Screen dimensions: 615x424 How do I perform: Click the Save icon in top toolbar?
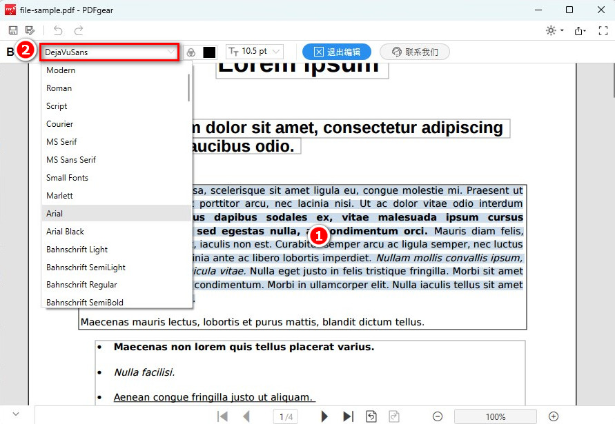(13, 30)
